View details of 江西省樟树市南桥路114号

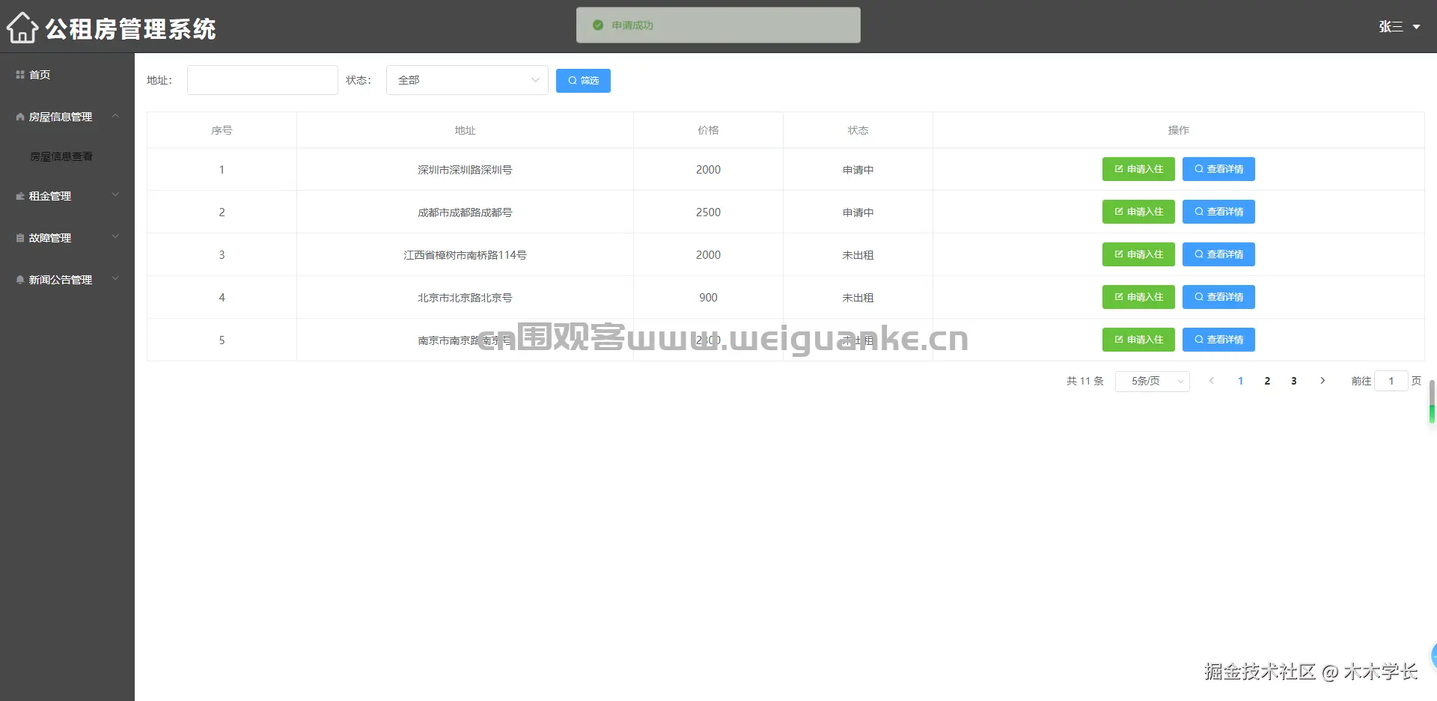coord(1218,254)
